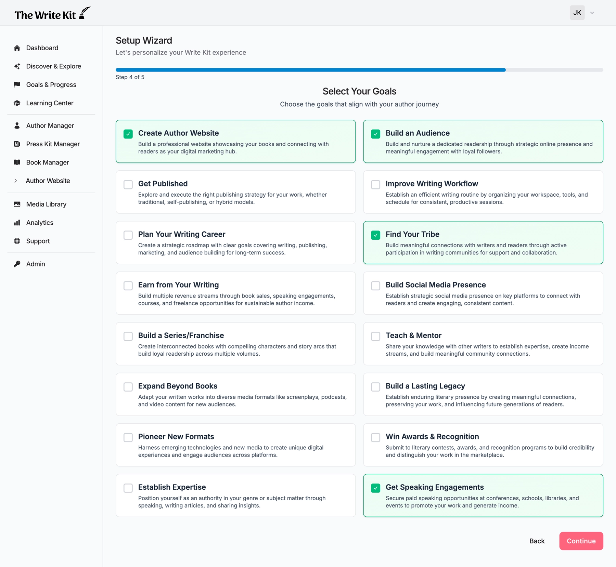Click the Goals & Progress flag icon
Viewport: 616px width, 567px height.
[x=17, y=84]
